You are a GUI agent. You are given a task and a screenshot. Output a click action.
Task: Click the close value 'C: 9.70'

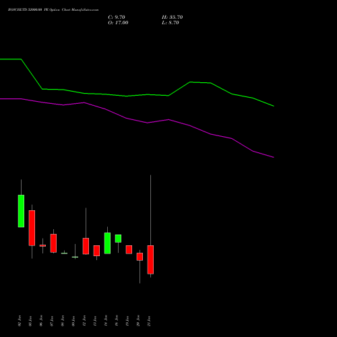tap(117, 18)
